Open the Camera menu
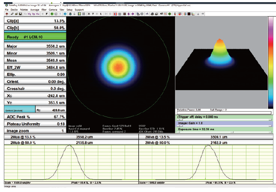The image size is (276, 192). 53,9
